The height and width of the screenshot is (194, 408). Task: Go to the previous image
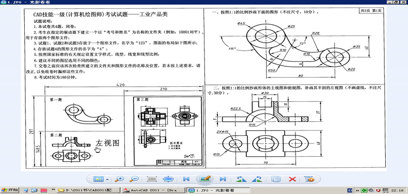coord(186,179)
